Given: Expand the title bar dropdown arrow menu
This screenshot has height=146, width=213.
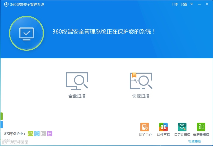Looking at the screenshot, I should (192, 4).
